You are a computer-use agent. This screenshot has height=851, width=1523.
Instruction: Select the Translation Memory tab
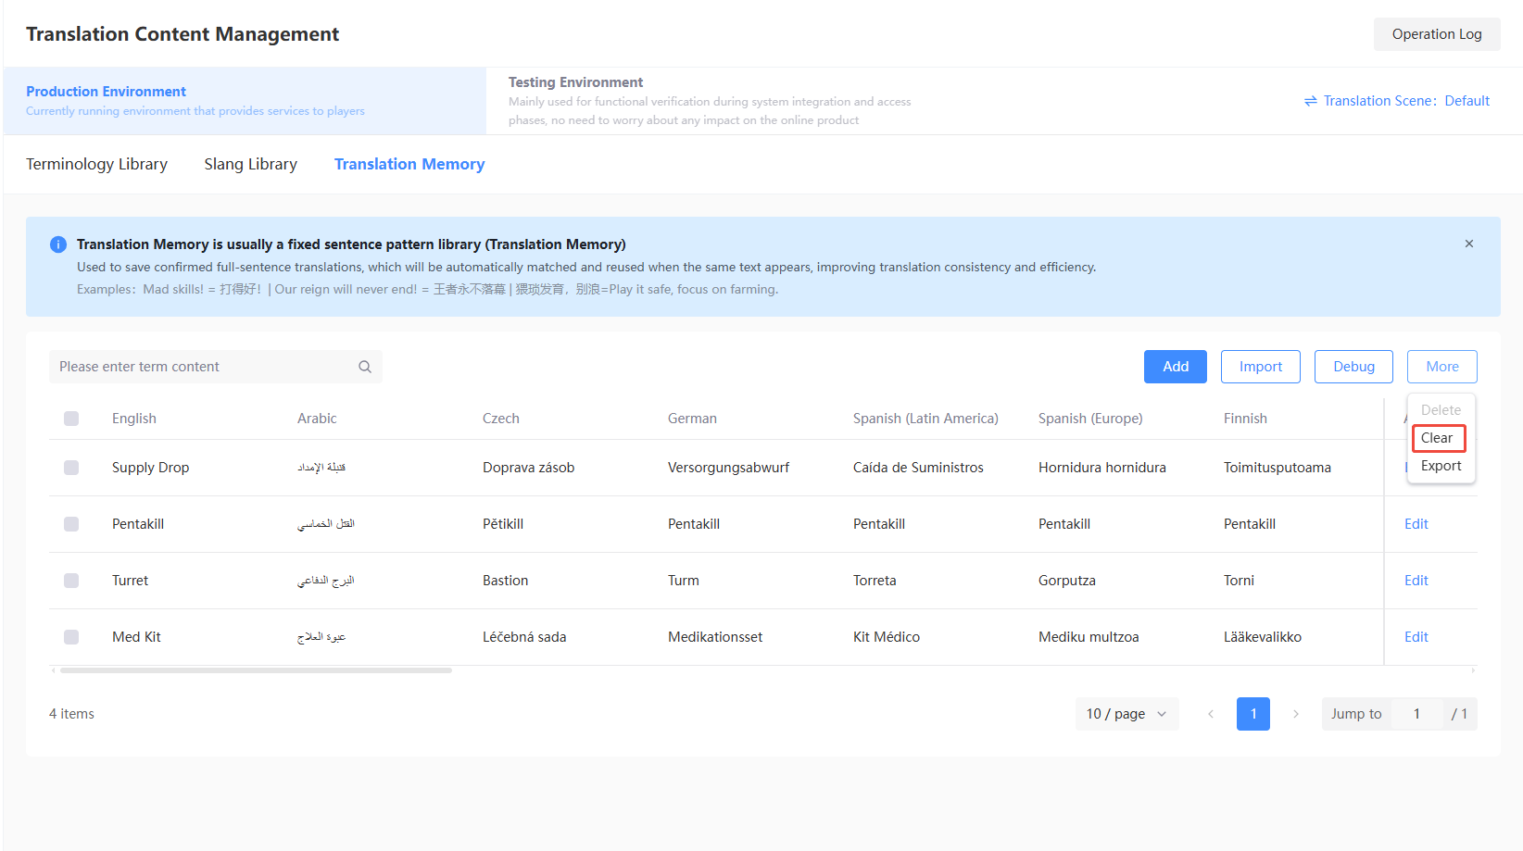[409, 164]
